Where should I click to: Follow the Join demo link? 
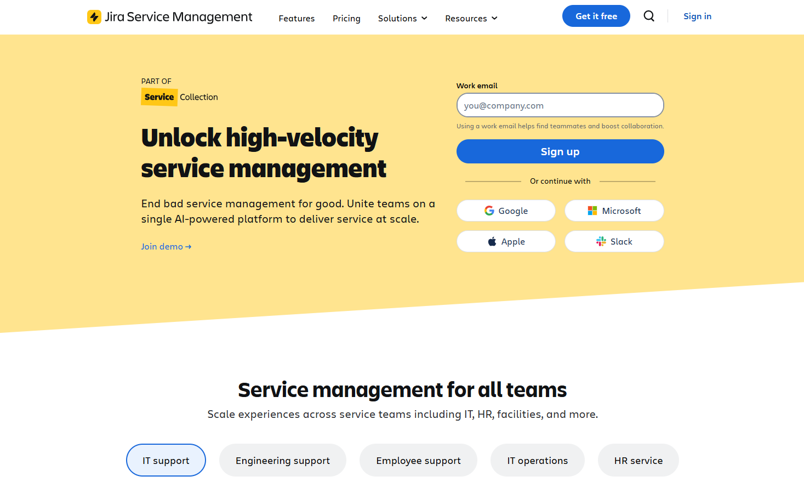click(x=166, y=247)
